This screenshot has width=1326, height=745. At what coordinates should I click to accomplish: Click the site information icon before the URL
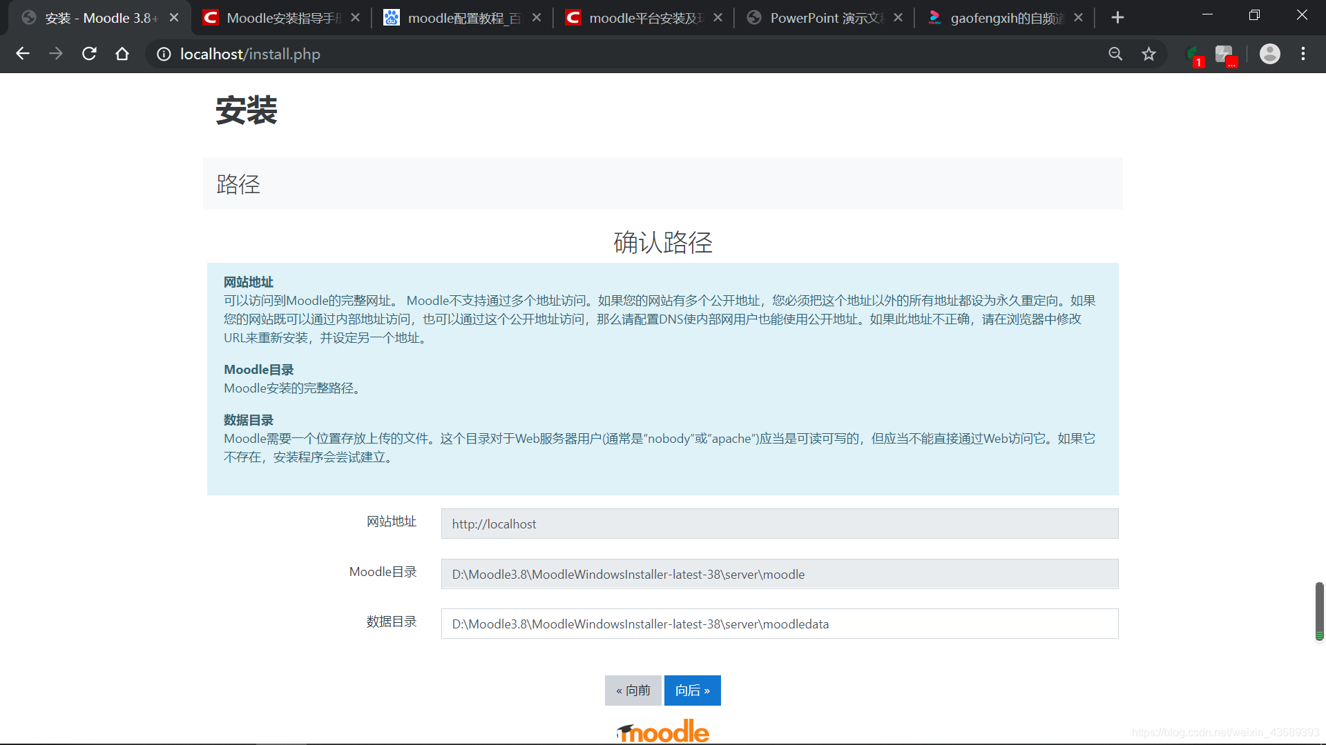164,54
